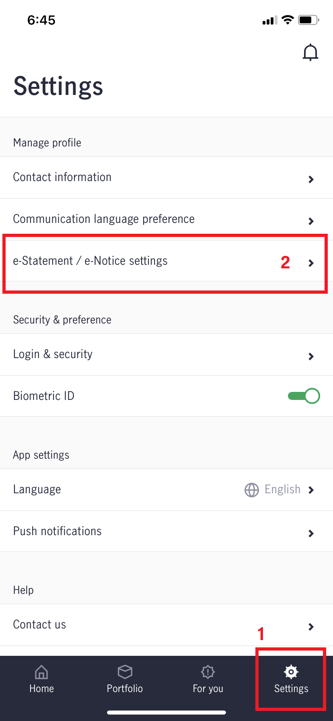
Task: Tap the e-Statement / e-Notice settings text
Action: pos(90,261)
